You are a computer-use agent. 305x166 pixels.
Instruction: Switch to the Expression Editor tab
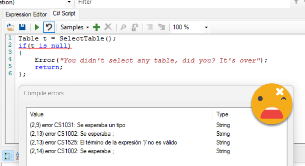tap(26, 14)
